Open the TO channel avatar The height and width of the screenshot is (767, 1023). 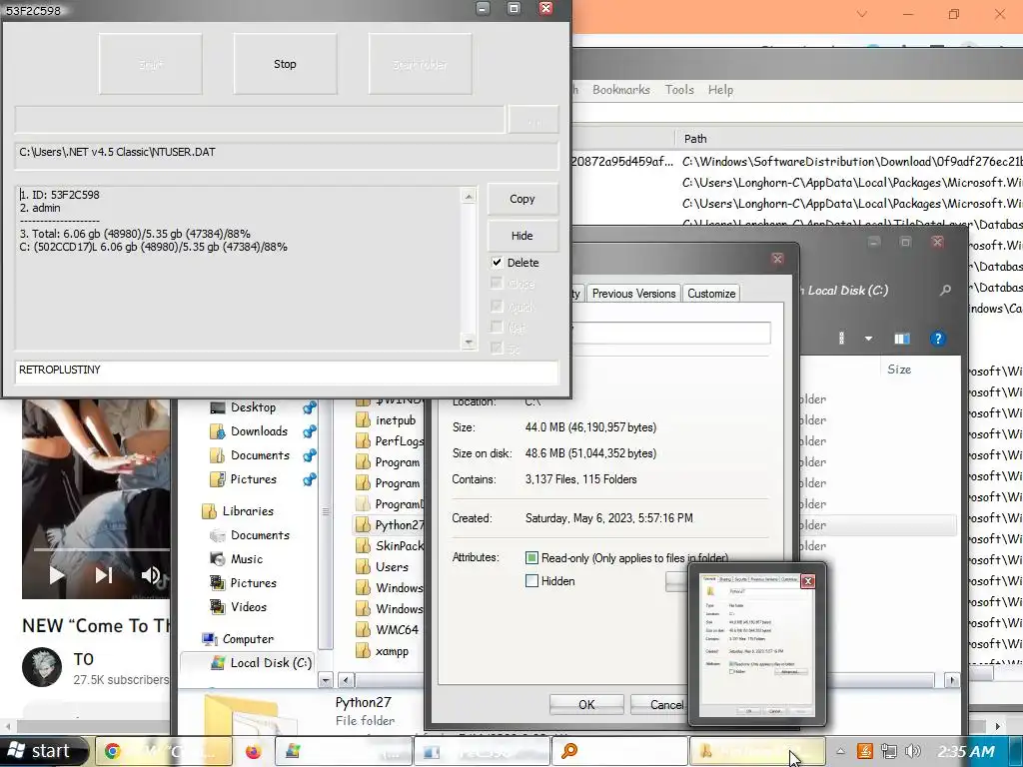(42, 667)
